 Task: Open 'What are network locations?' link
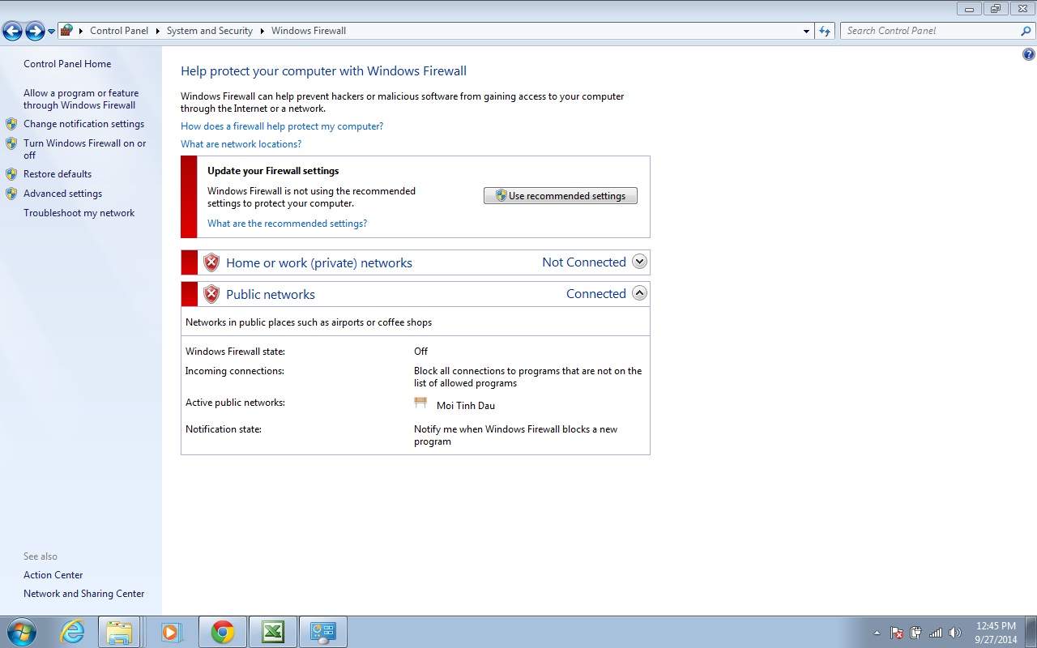[x=241, y=144]
